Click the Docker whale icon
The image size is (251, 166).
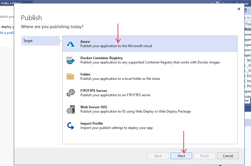(71, 60)
